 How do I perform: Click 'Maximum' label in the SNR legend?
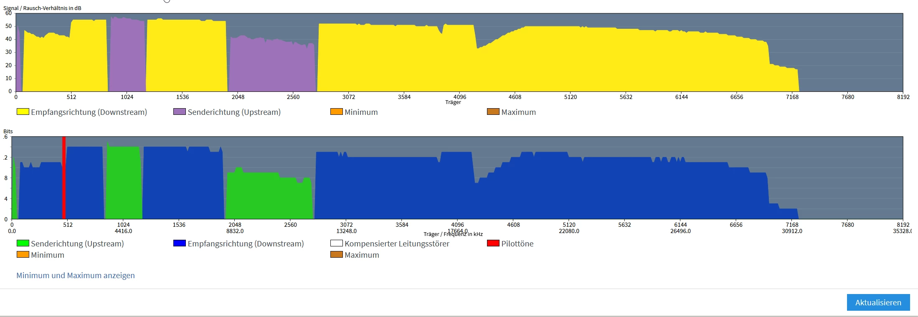[x=519, y=112]
